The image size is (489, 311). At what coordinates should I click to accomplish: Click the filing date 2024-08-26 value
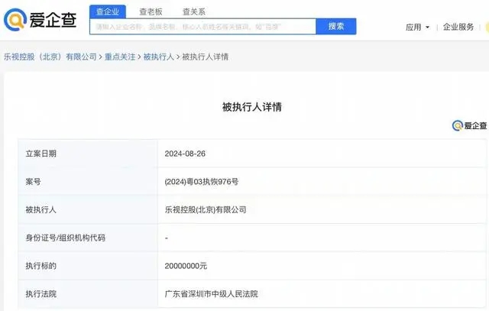(185, 154)
